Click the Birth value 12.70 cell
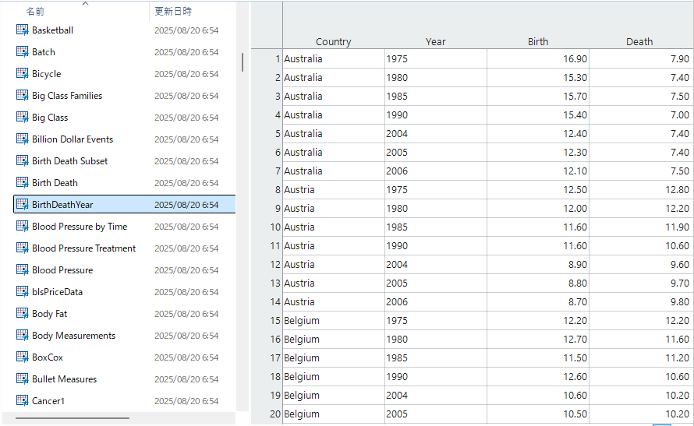The height and width of the screenshot is (426, 694). 538,339
